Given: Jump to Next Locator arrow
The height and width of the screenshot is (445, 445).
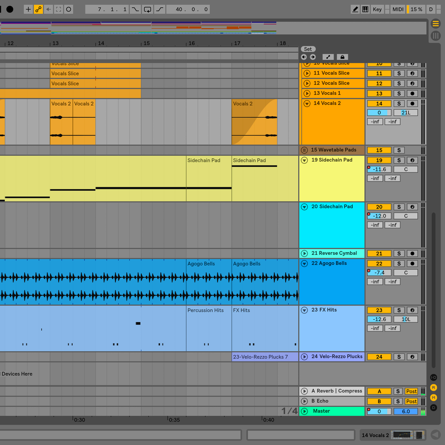Looking at the screenshot, I should [313, 57].
